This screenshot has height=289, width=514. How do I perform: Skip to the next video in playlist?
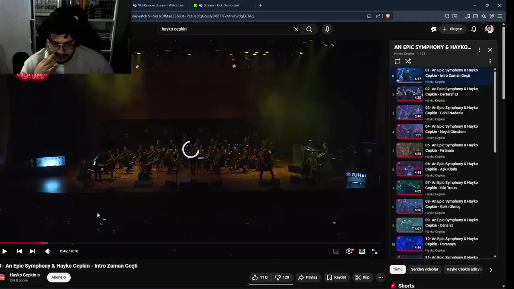32,251
